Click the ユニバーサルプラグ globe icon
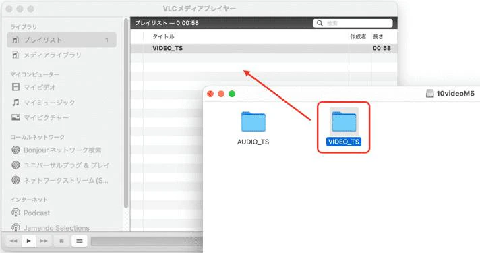480x253 pixels. pos(16,165)
